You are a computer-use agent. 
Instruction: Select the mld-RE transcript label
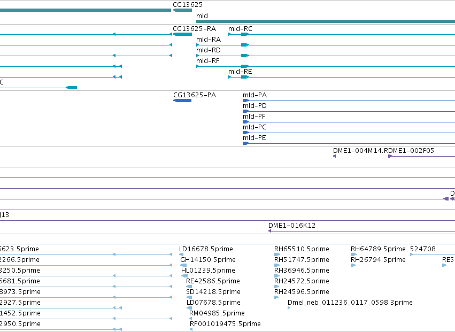click(x=240, y=72)
